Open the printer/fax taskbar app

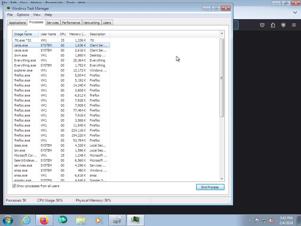[117, 220]
